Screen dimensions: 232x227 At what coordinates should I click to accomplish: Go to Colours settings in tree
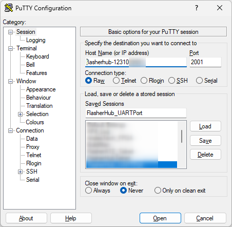point(35,122)
